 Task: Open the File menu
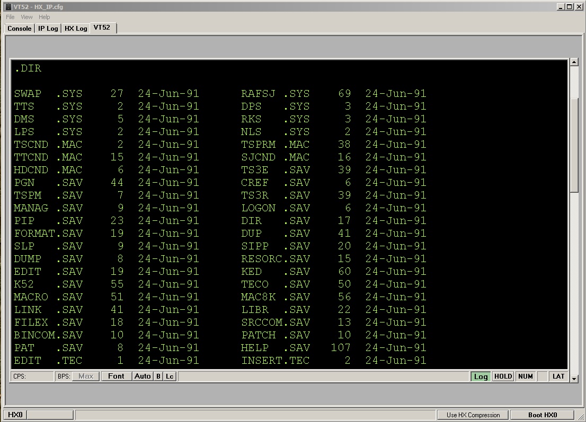coord(10,17)
